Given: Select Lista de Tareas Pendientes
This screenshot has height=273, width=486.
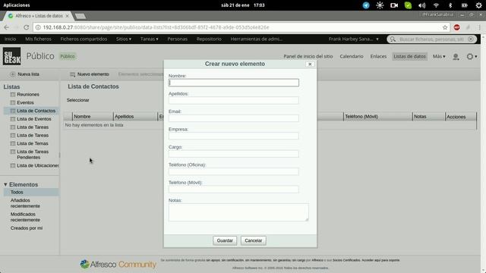Looking at the screenshot, I should pyautogui.click(x=33, y=155).
